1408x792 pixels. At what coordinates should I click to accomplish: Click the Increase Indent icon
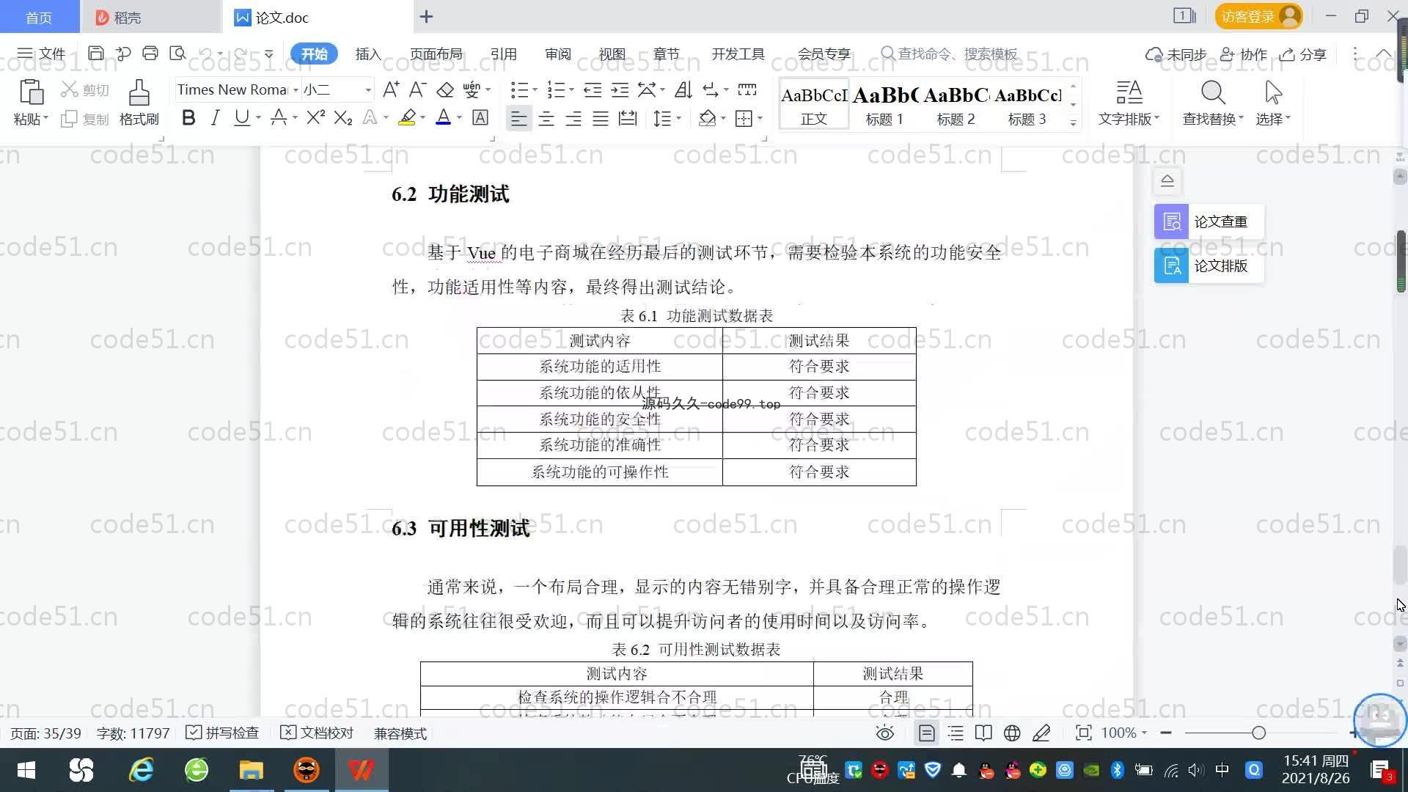tap(620, 90)
